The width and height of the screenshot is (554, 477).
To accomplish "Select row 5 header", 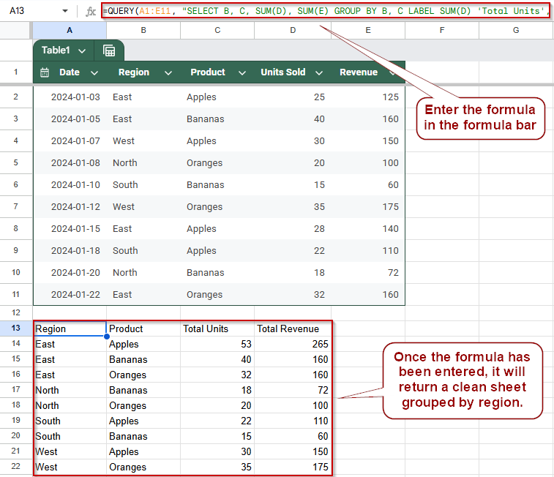I will point(16,162).
